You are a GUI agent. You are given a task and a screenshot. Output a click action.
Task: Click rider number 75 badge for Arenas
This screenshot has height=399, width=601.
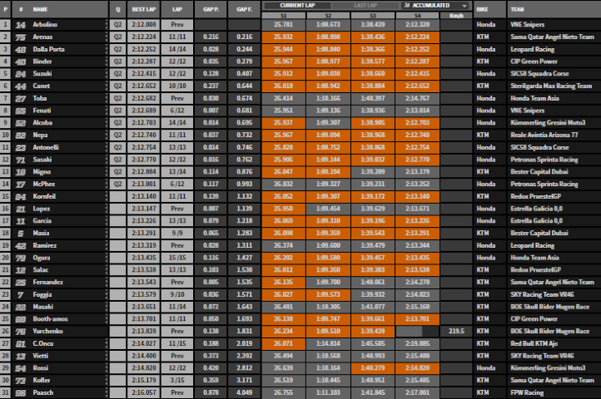(20, 37)
